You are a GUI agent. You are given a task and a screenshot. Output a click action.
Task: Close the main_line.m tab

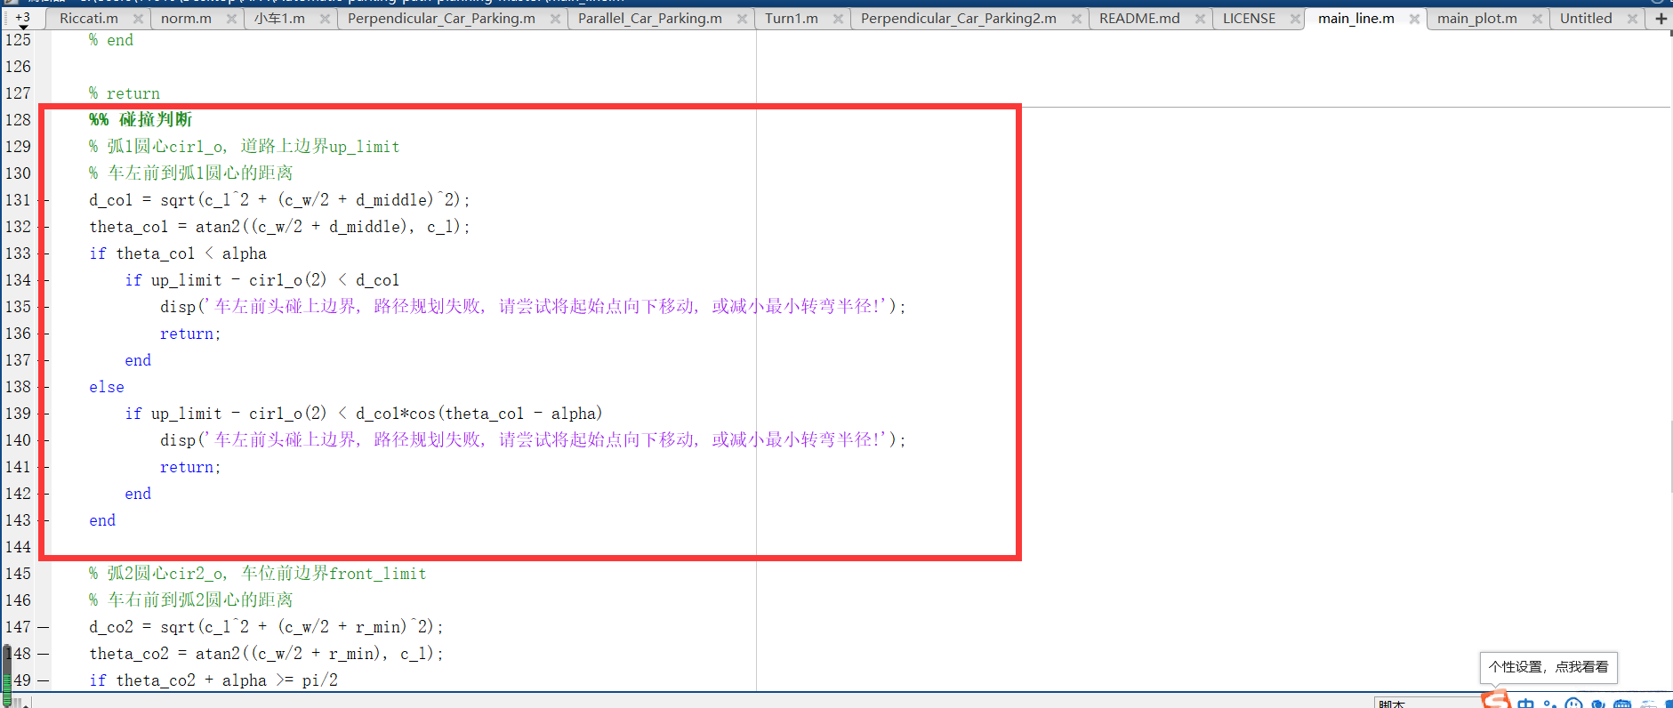click(1414, 19)
